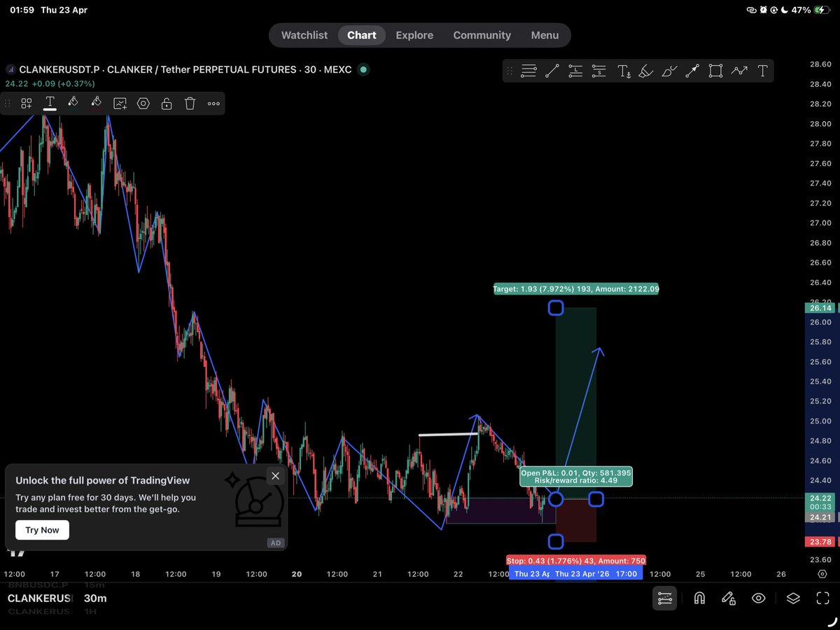This screenshot has height=630, width=840.
Task: Select the position's stop handle at bottom
Action: (x=555, y=542)
